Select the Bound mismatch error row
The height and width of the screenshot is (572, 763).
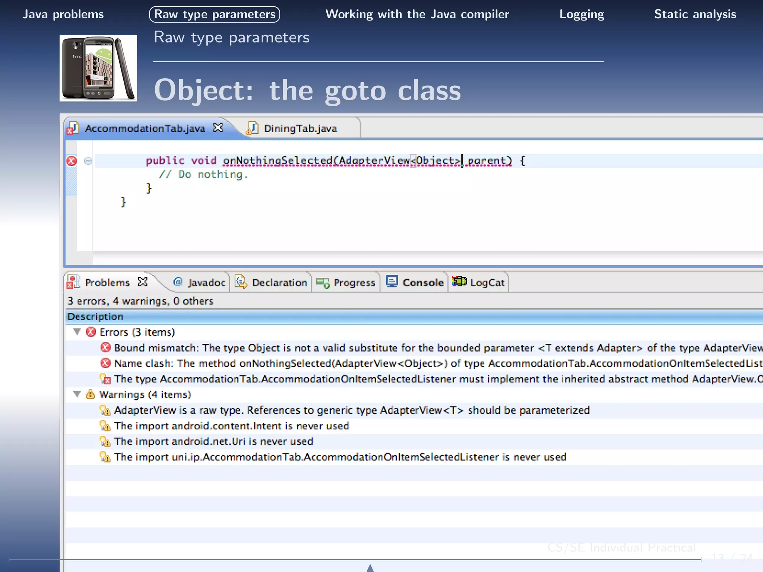click(x=414, y=348)
